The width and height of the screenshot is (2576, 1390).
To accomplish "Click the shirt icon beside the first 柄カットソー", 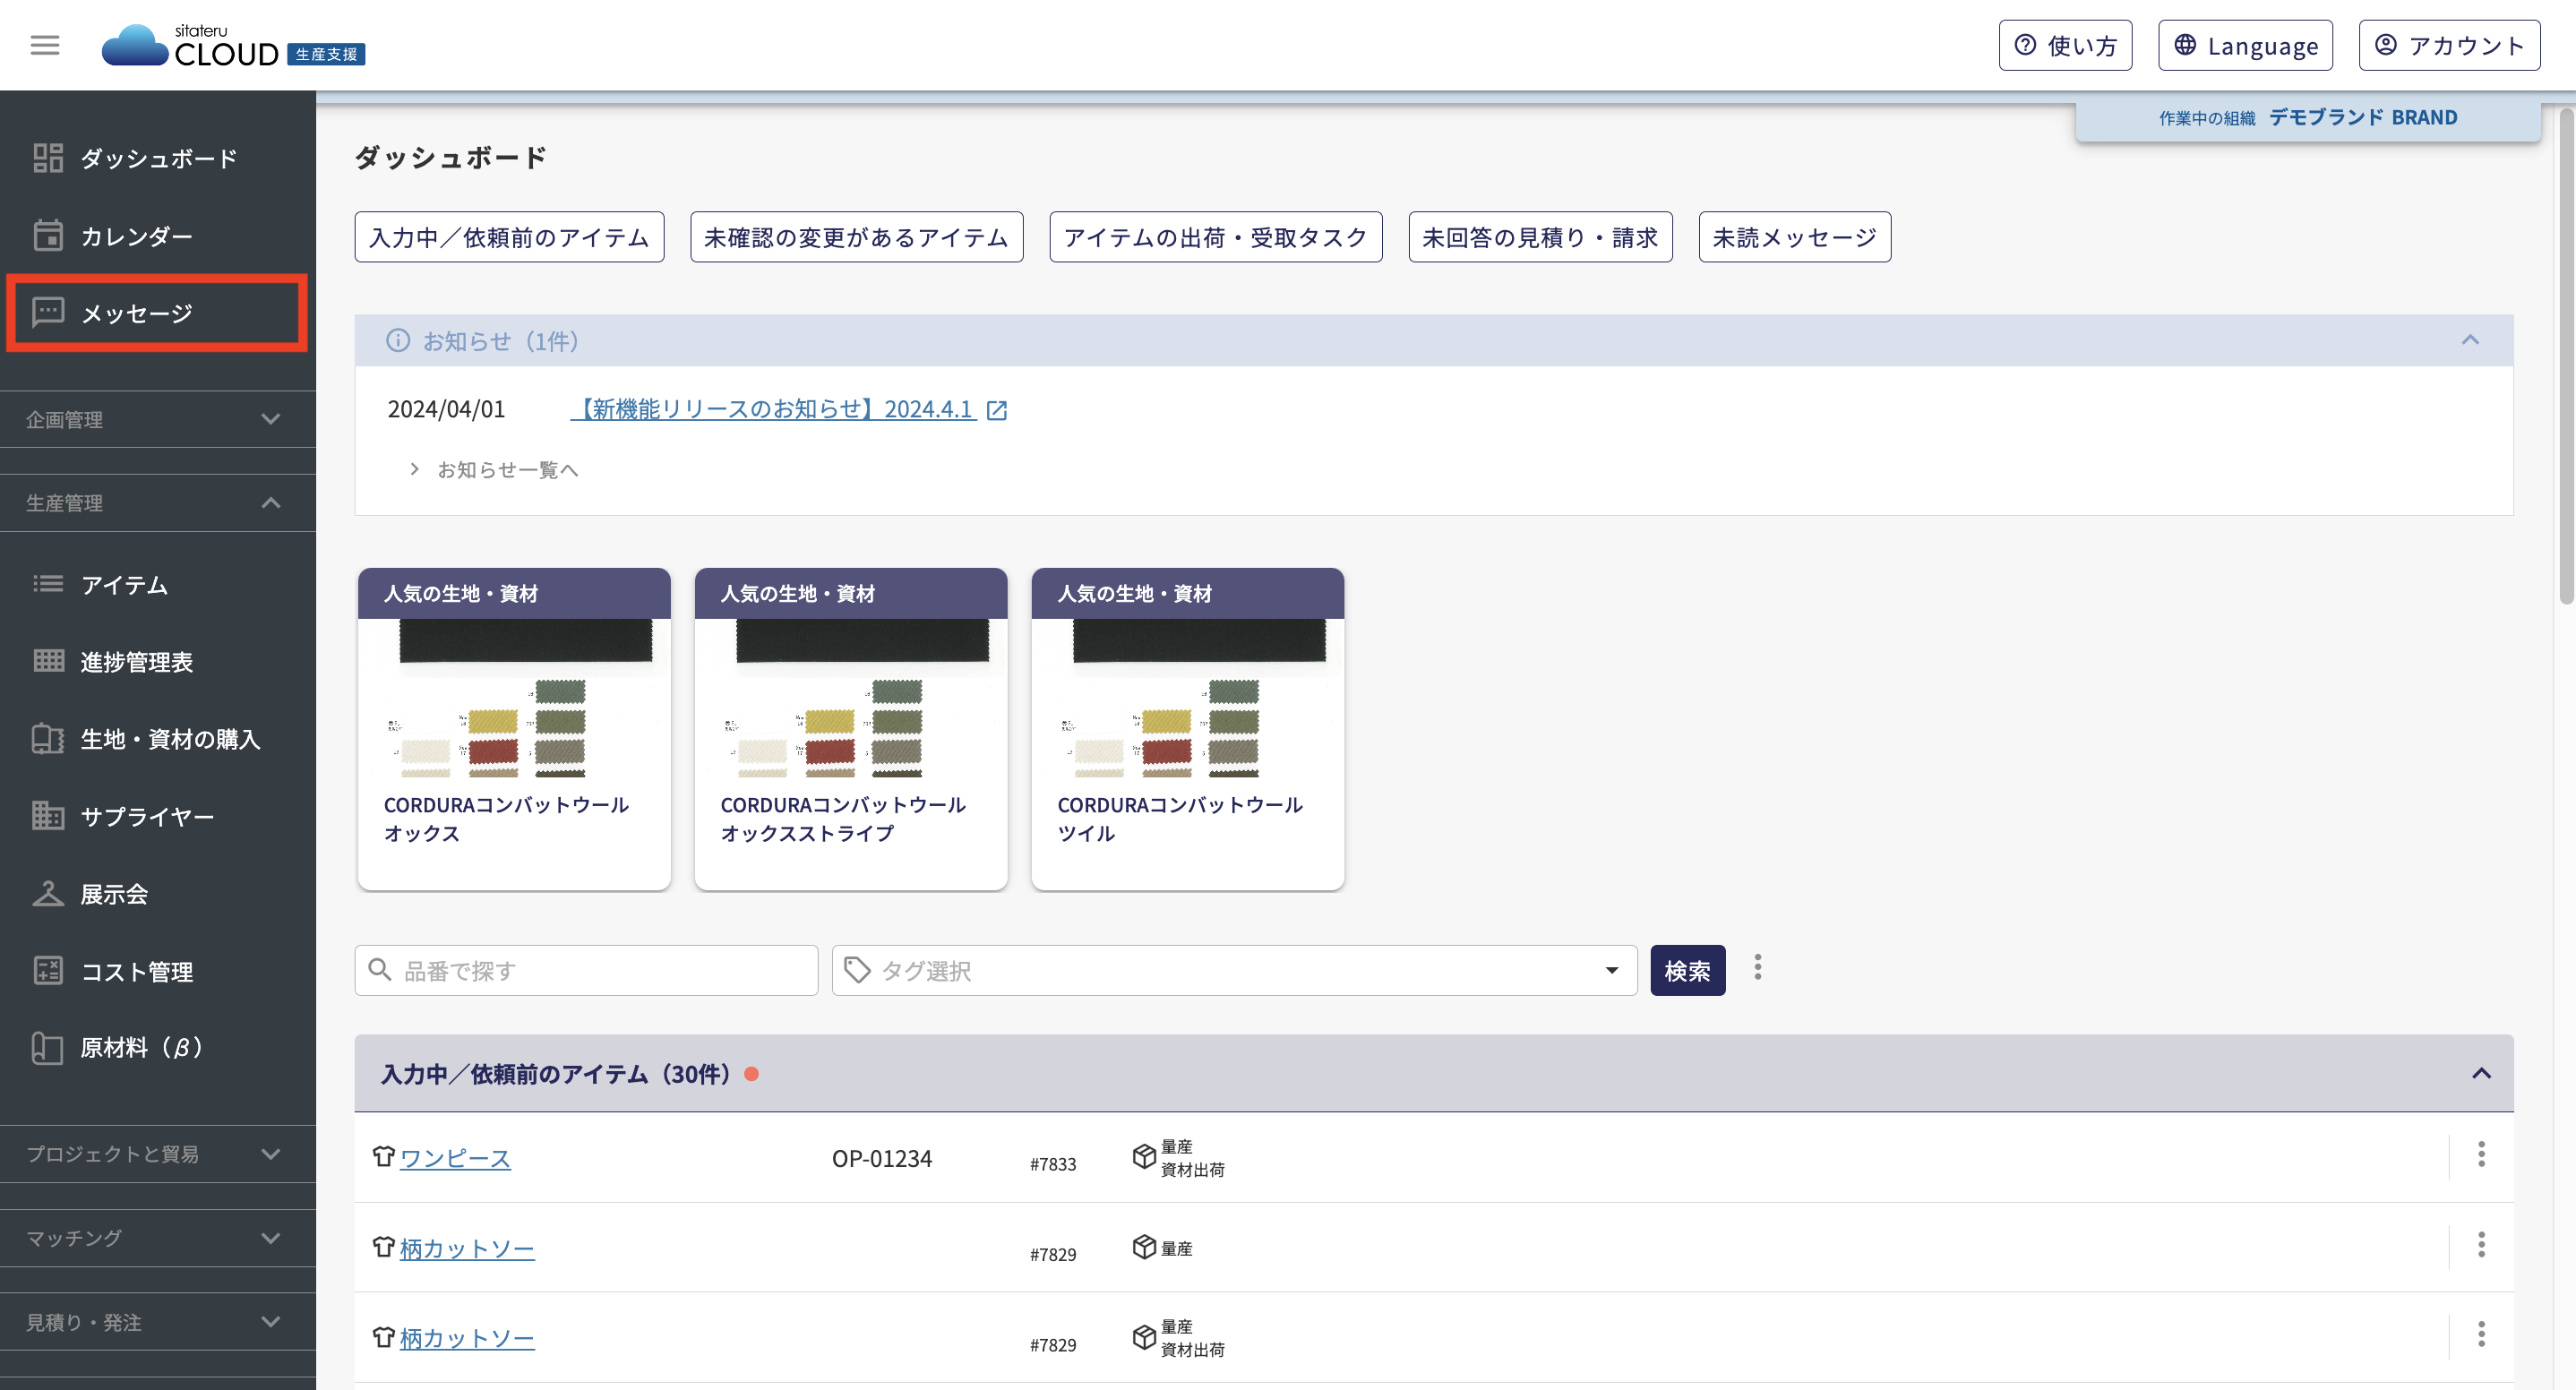I will pyautogui.click(x=384, y=1246).
